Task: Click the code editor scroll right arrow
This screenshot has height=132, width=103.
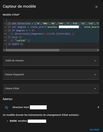Action: click(x=98, y=50)
